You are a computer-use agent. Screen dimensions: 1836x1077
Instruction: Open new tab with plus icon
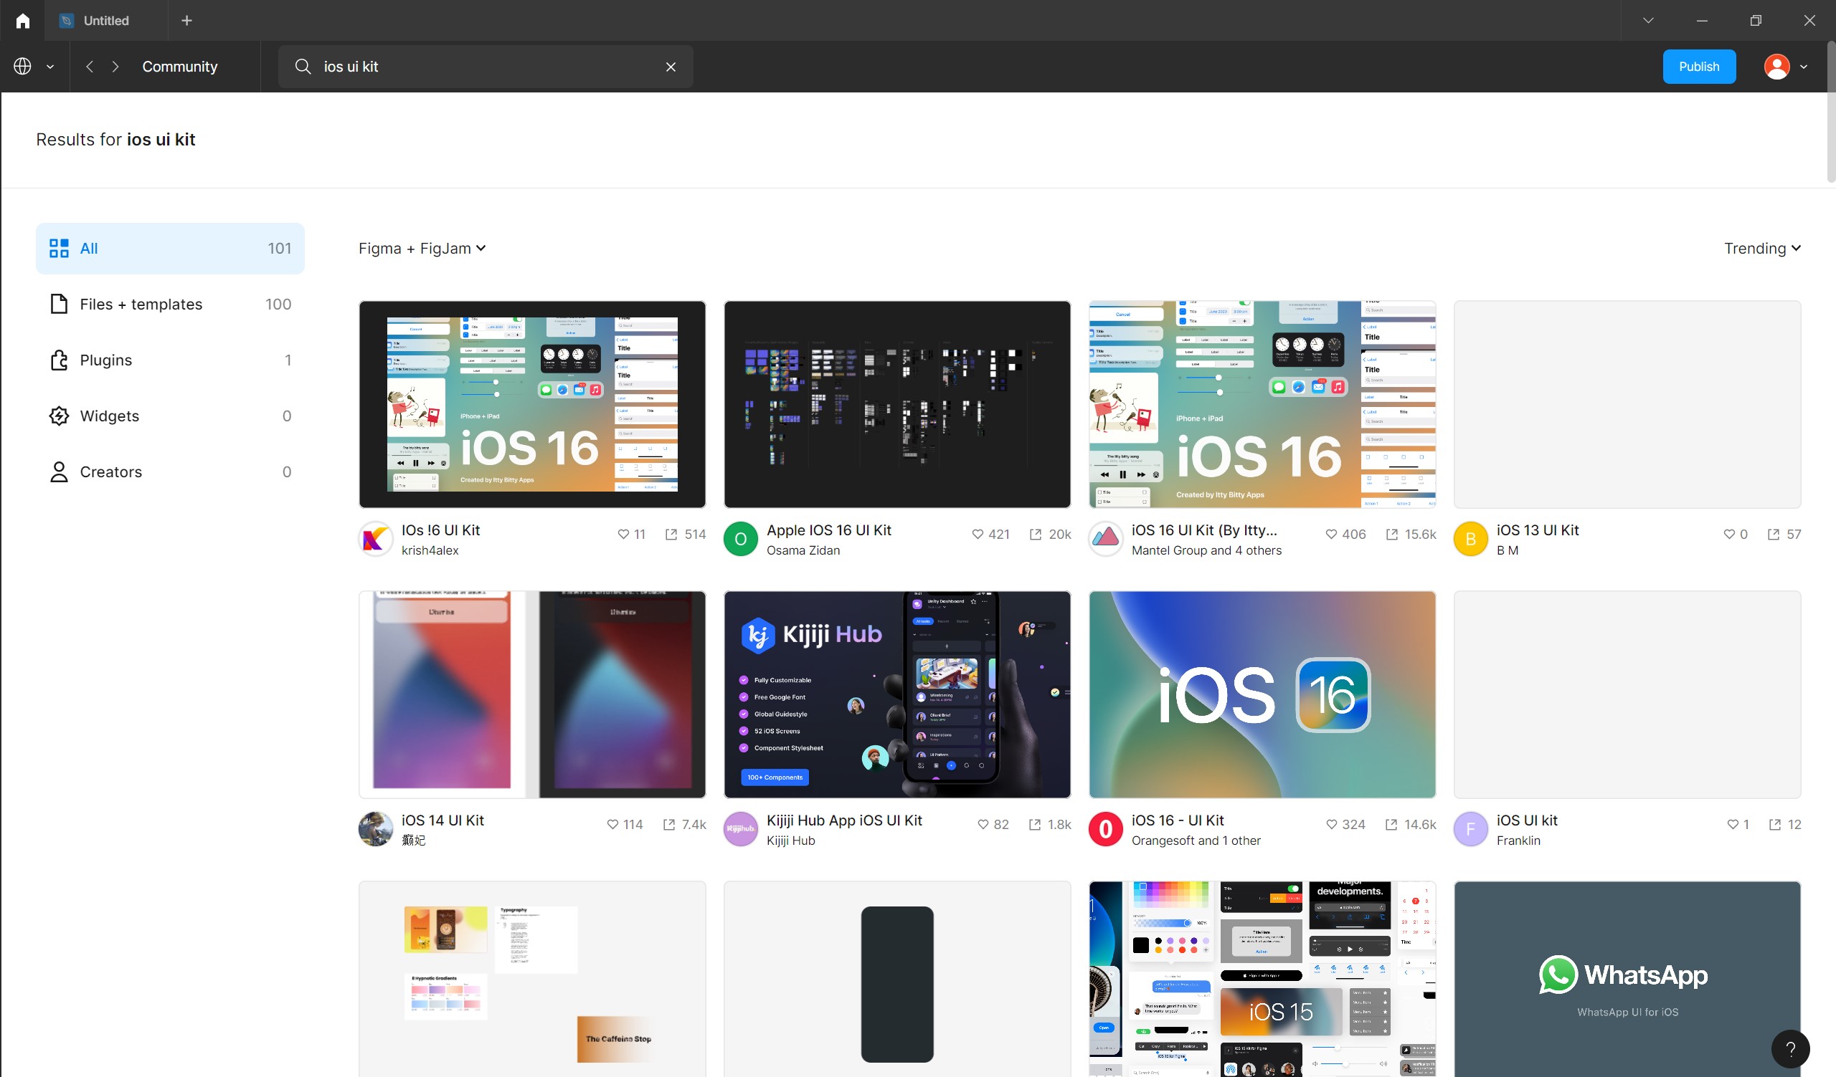186,20
